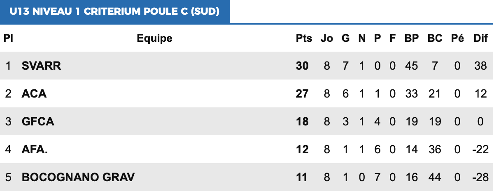This screenshot has width=494, height=191.
Task: Click the Pts column header
Action: pos(304,39)
